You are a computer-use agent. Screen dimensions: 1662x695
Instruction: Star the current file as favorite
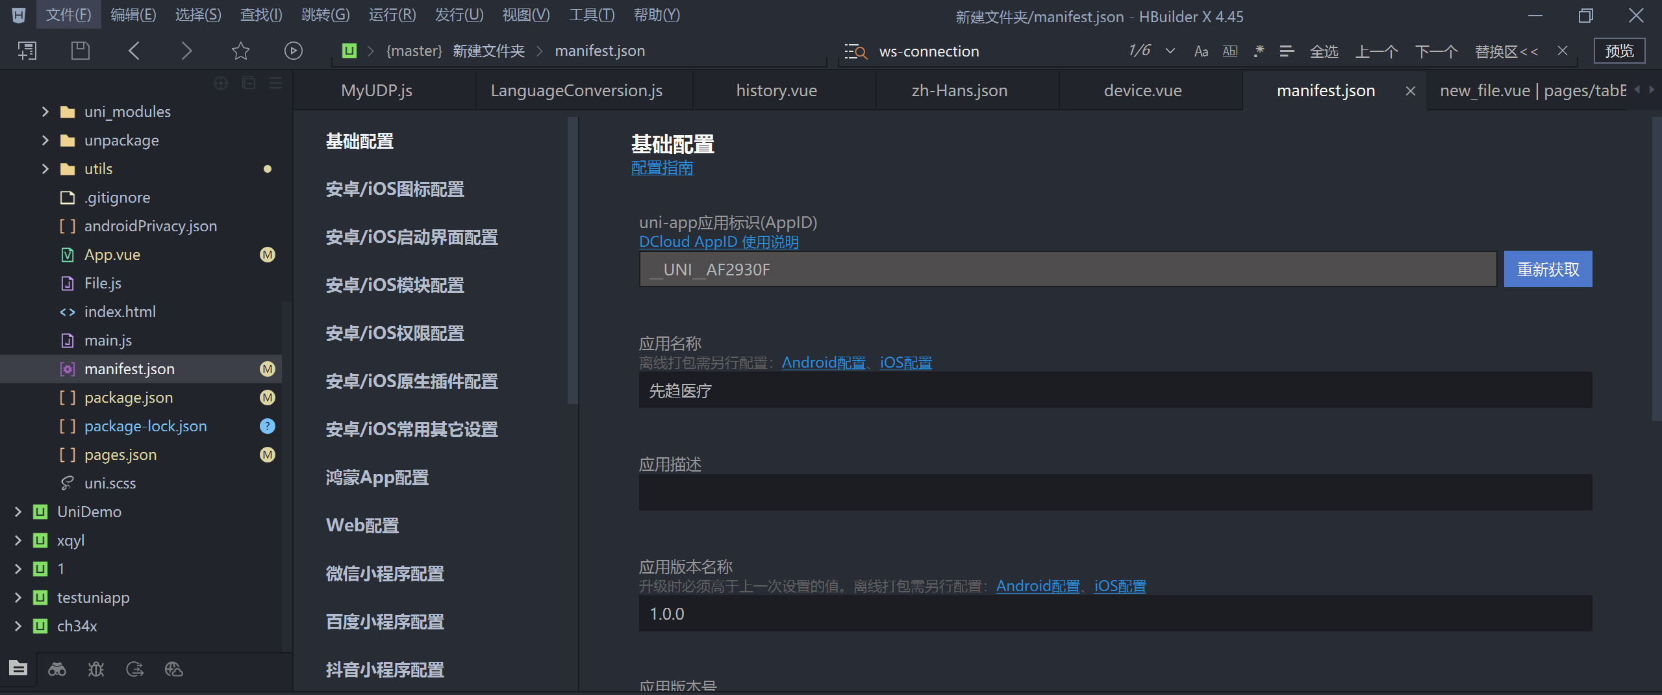tap(240, 50)
